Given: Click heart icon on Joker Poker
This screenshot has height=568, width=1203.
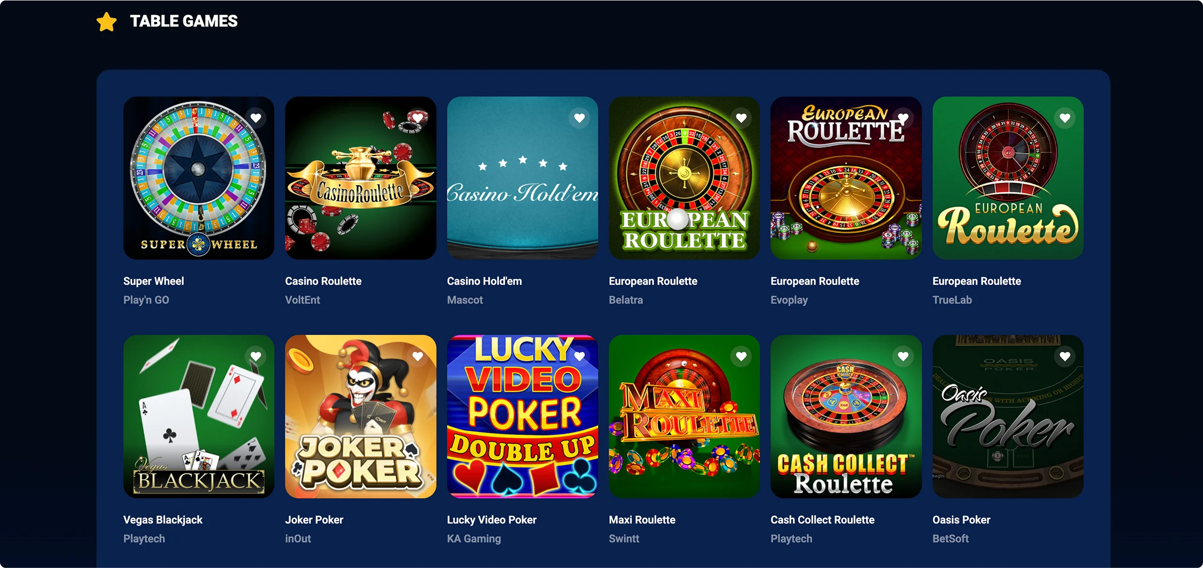Looking at the screenshot, I should (x=418, y=357).
